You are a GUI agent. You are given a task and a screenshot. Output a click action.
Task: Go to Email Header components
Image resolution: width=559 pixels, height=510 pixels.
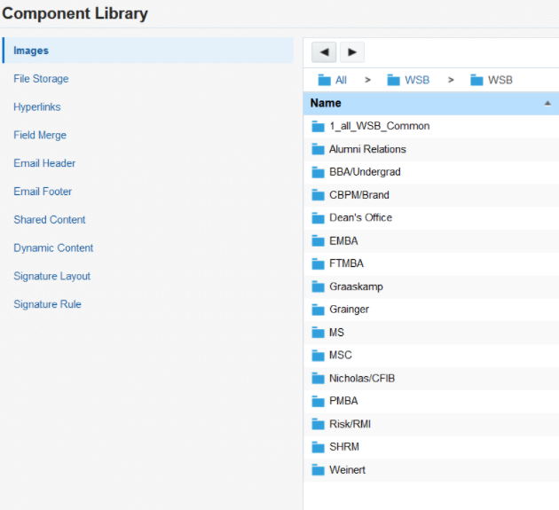pos(44,163)
